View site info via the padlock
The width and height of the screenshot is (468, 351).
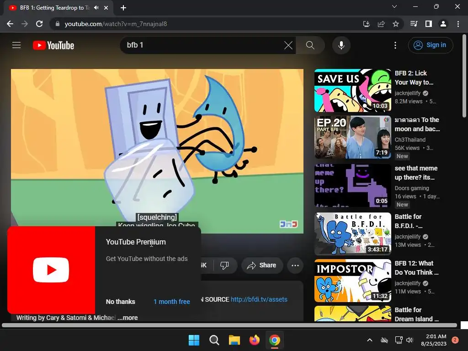(x=57, y=24)
